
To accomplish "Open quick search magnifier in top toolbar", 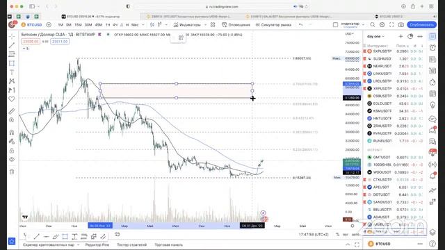I will point(373,25).
